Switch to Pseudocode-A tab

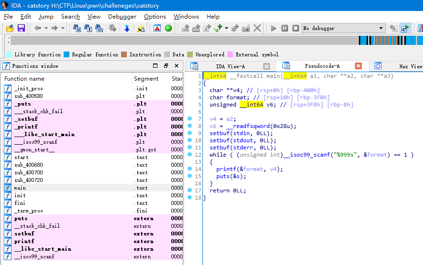coord(322,66)
